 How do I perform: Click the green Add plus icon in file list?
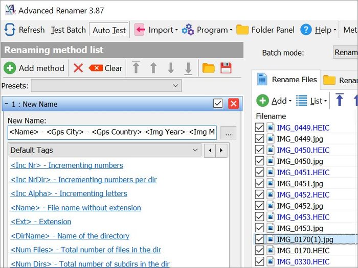262,101
